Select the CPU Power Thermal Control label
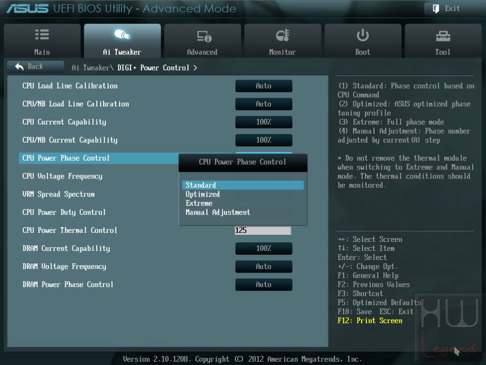486x365 pixels. [70, 230]
